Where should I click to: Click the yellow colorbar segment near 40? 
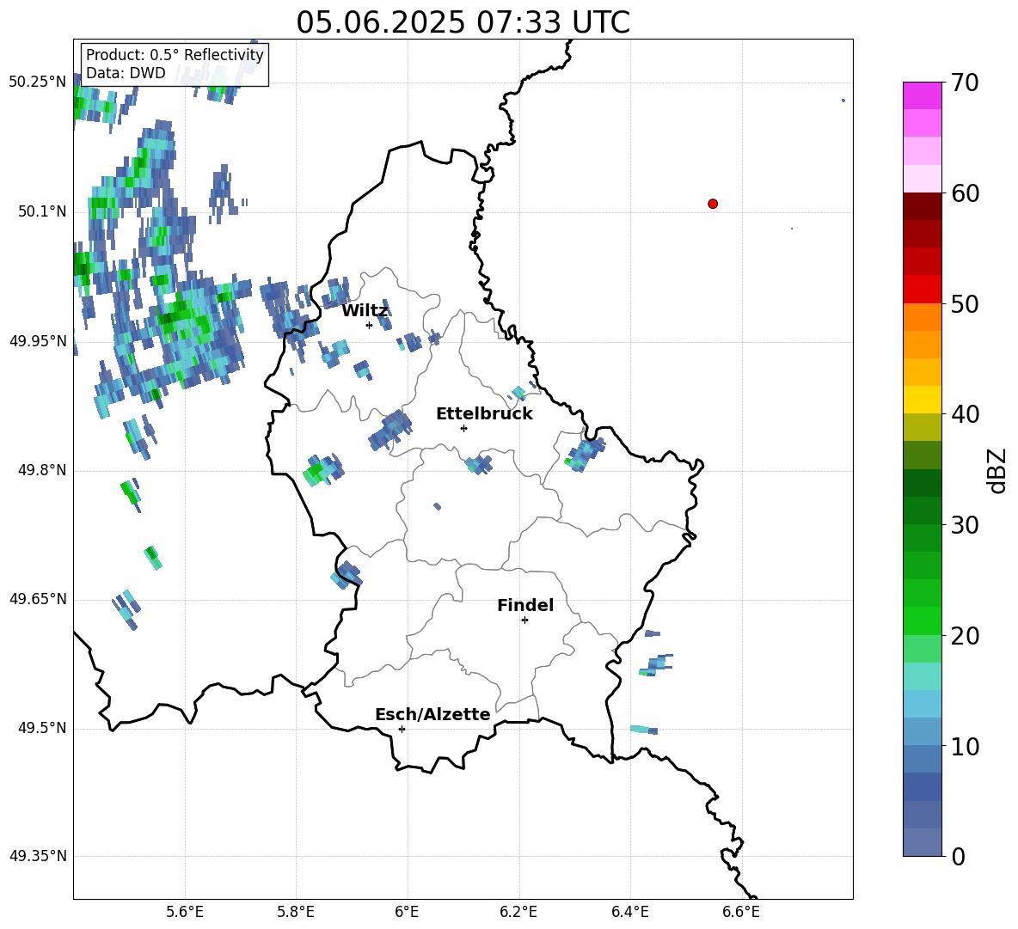923,400
